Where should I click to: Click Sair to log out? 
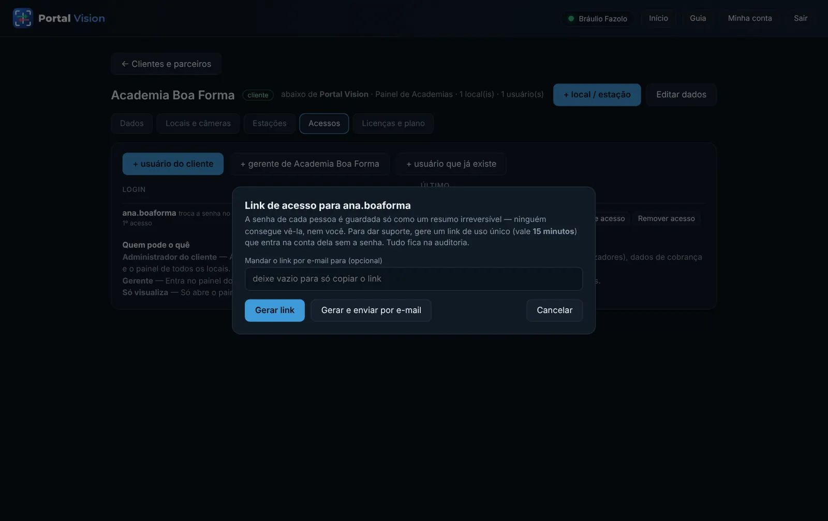click(x=801, y=18)
